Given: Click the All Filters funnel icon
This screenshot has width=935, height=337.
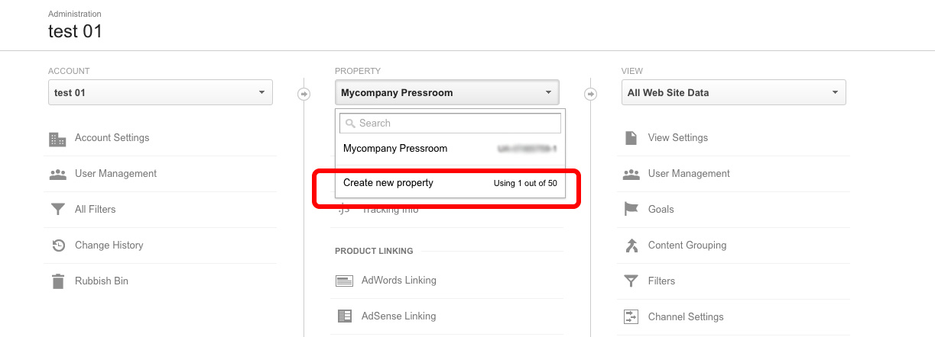Looking at the screenshot, I should [x=57, y=210].
